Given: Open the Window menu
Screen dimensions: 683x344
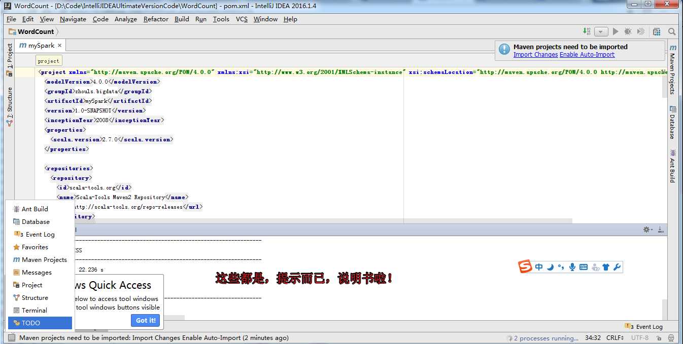Looking at the screenshot, I should 265,19.
